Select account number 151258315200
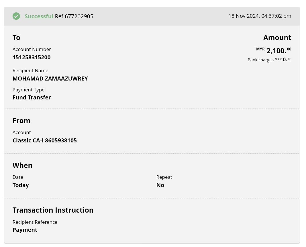The width and height of the screenshot is (306, 247). click(32, 57)
